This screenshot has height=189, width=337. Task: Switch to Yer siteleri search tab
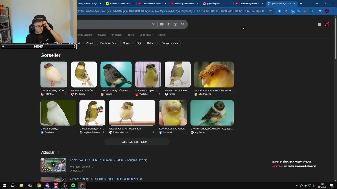(116, 35)
